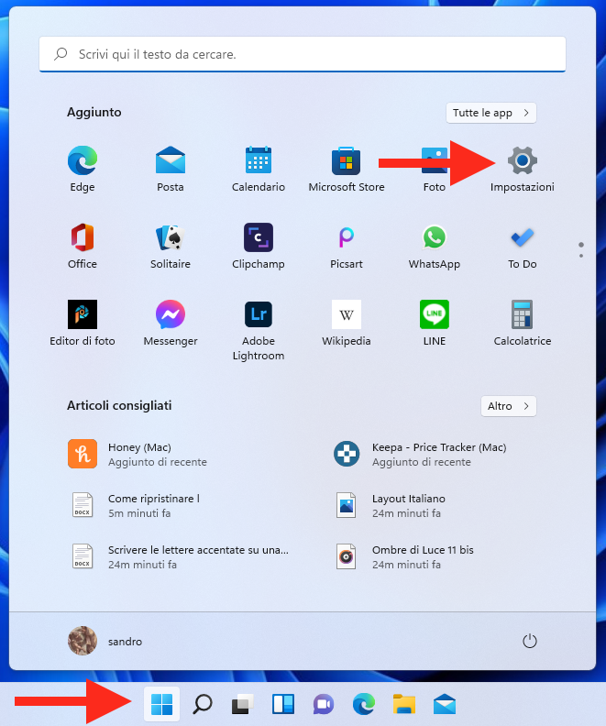Screen dimensions: 606x726
Task: Start the Solitaire game
Action: point(171,246)
